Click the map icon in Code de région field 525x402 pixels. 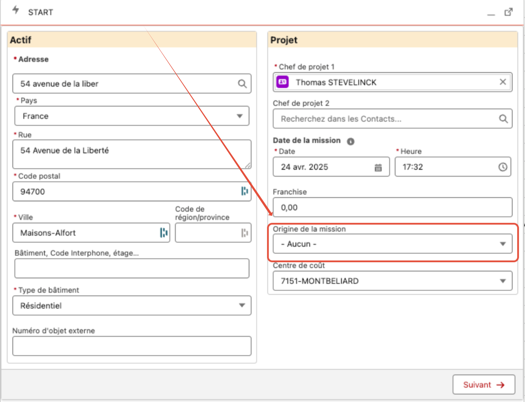coord(245,232)
